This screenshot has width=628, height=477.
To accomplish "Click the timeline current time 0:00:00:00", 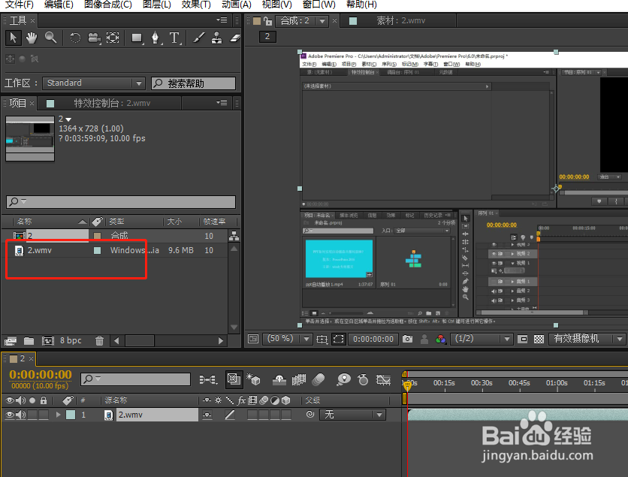I will click(x=41, y=375).
